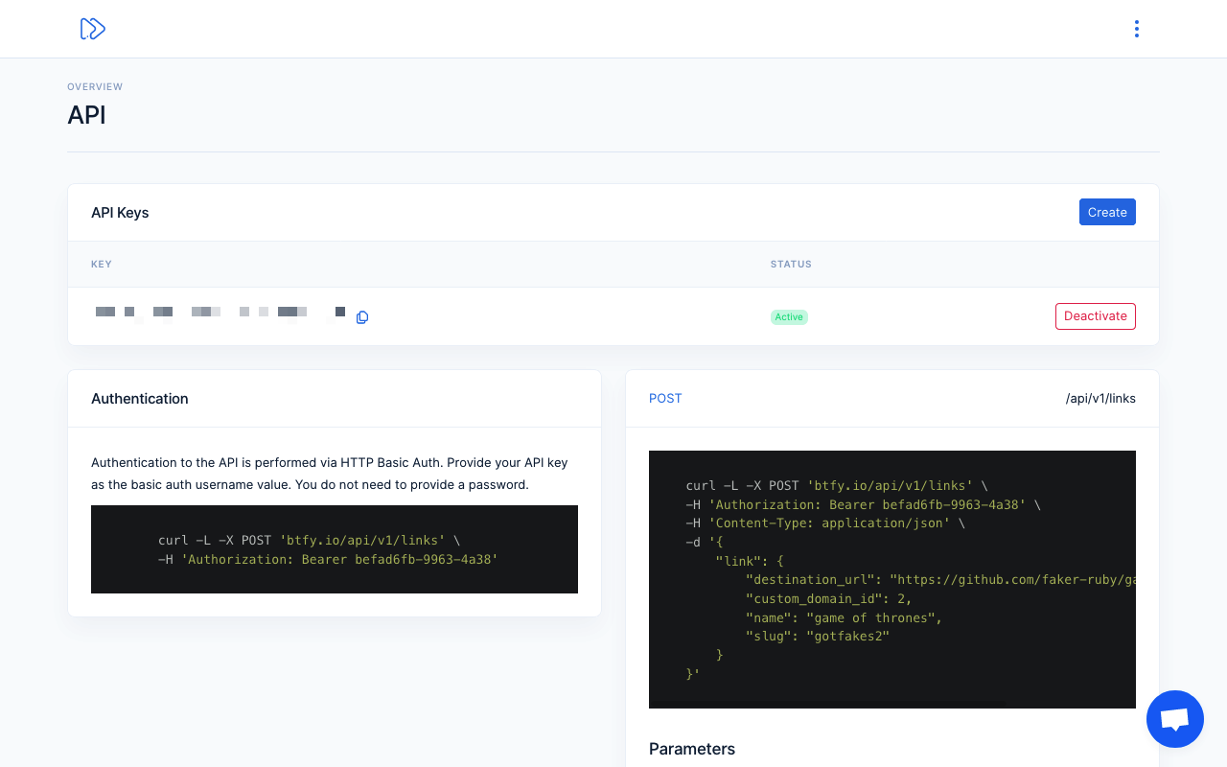The height and width of the screenshot is (767, 1227).
Task: Copy the API key to clipboard
Action: (x=362, y=317)
